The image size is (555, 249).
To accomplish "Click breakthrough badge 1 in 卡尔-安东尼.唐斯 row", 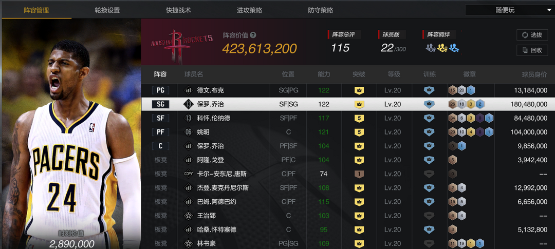I will pos(359,174).
